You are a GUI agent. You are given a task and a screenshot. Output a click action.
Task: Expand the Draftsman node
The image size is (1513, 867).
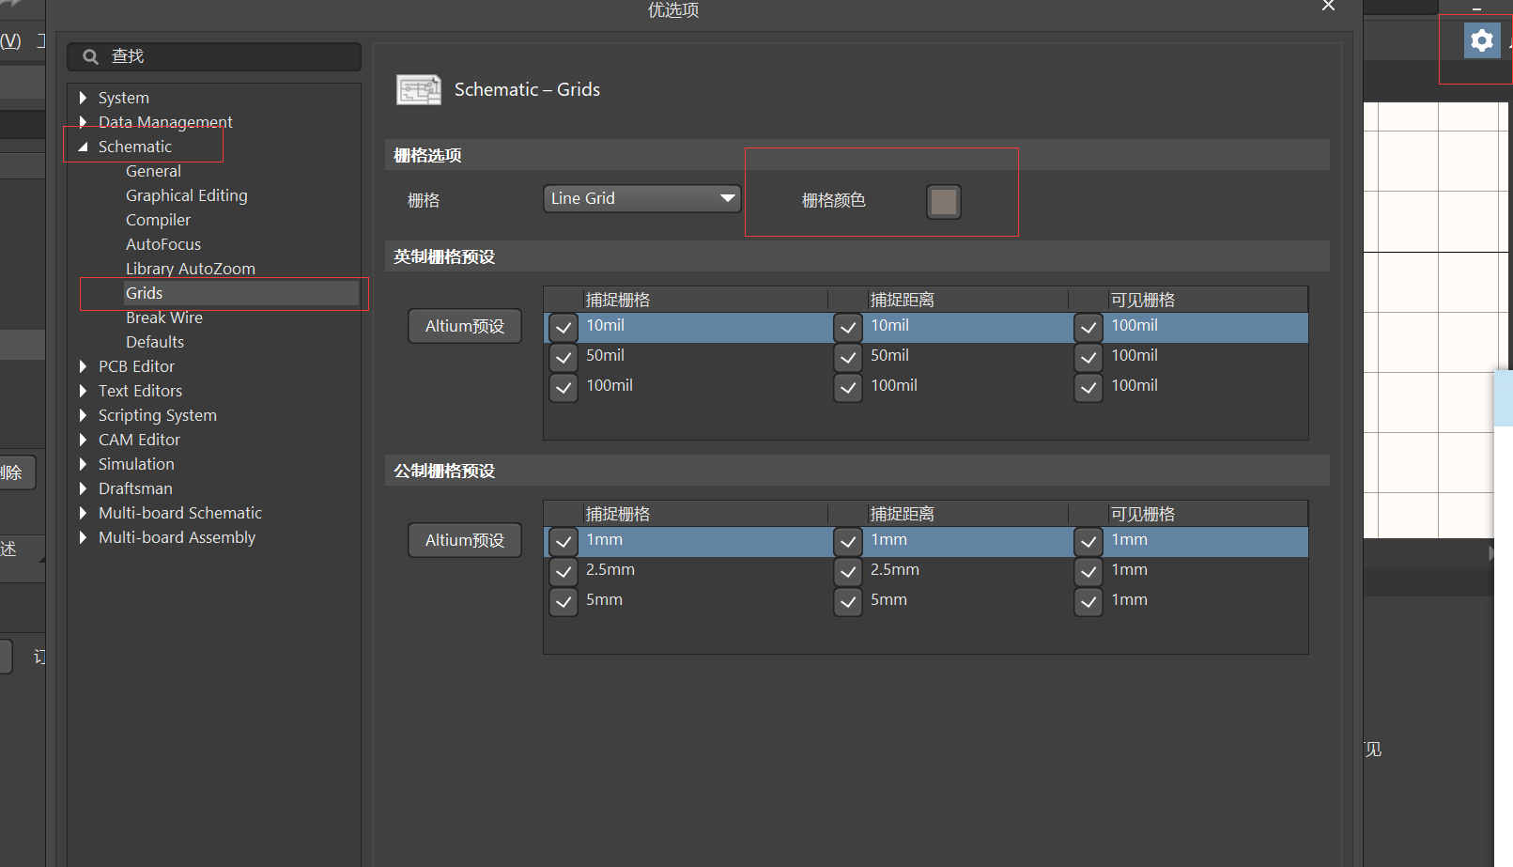tap(83, 488)
